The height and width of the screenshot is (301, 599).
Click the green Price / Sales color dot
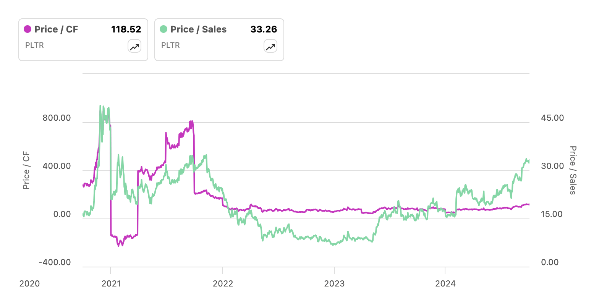pos(164,29)
